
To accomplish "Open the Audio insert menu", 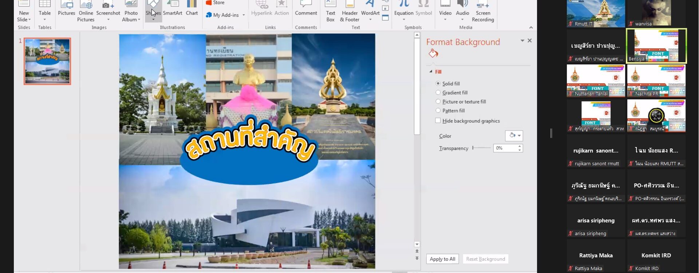I will [x=462, y=11].
